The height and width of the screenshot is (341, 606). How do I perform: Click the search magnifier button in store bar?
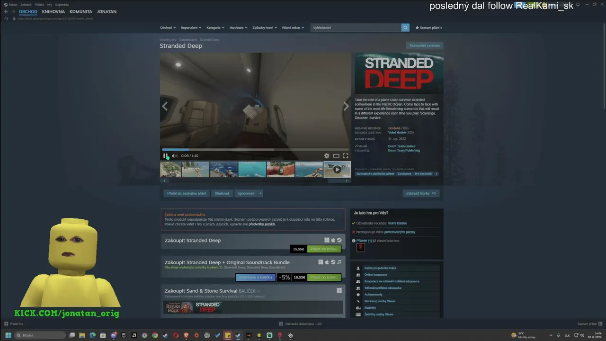(x=405, y=27)
